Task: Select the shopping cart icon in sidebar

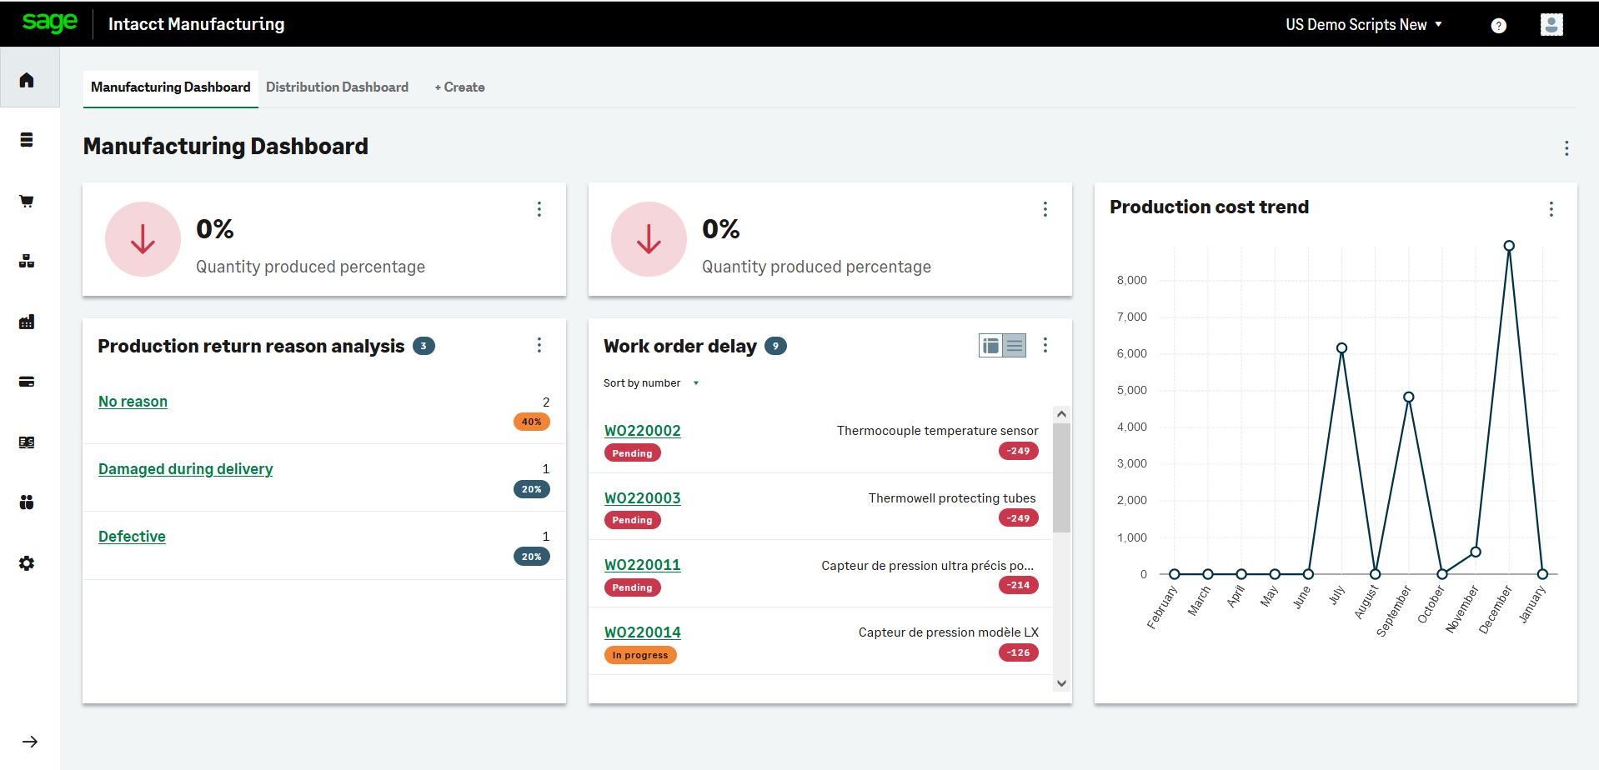Action: tap(27, 201)
